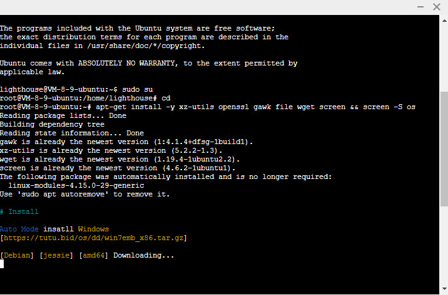Click the vertical scrollbar thumb
The image size is (448, 295).
(444, 148)
